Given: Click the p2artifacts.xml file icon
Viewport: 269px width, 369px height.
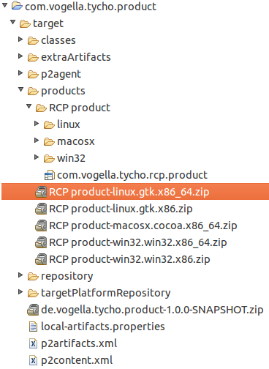Looking at the screenshot, I should pyautogui.click(x=33, y=343).
